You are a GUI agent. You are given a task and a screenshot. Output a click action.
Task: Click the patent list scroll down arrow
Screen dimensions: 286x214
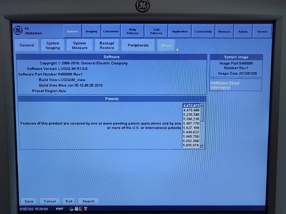(201, 145)
